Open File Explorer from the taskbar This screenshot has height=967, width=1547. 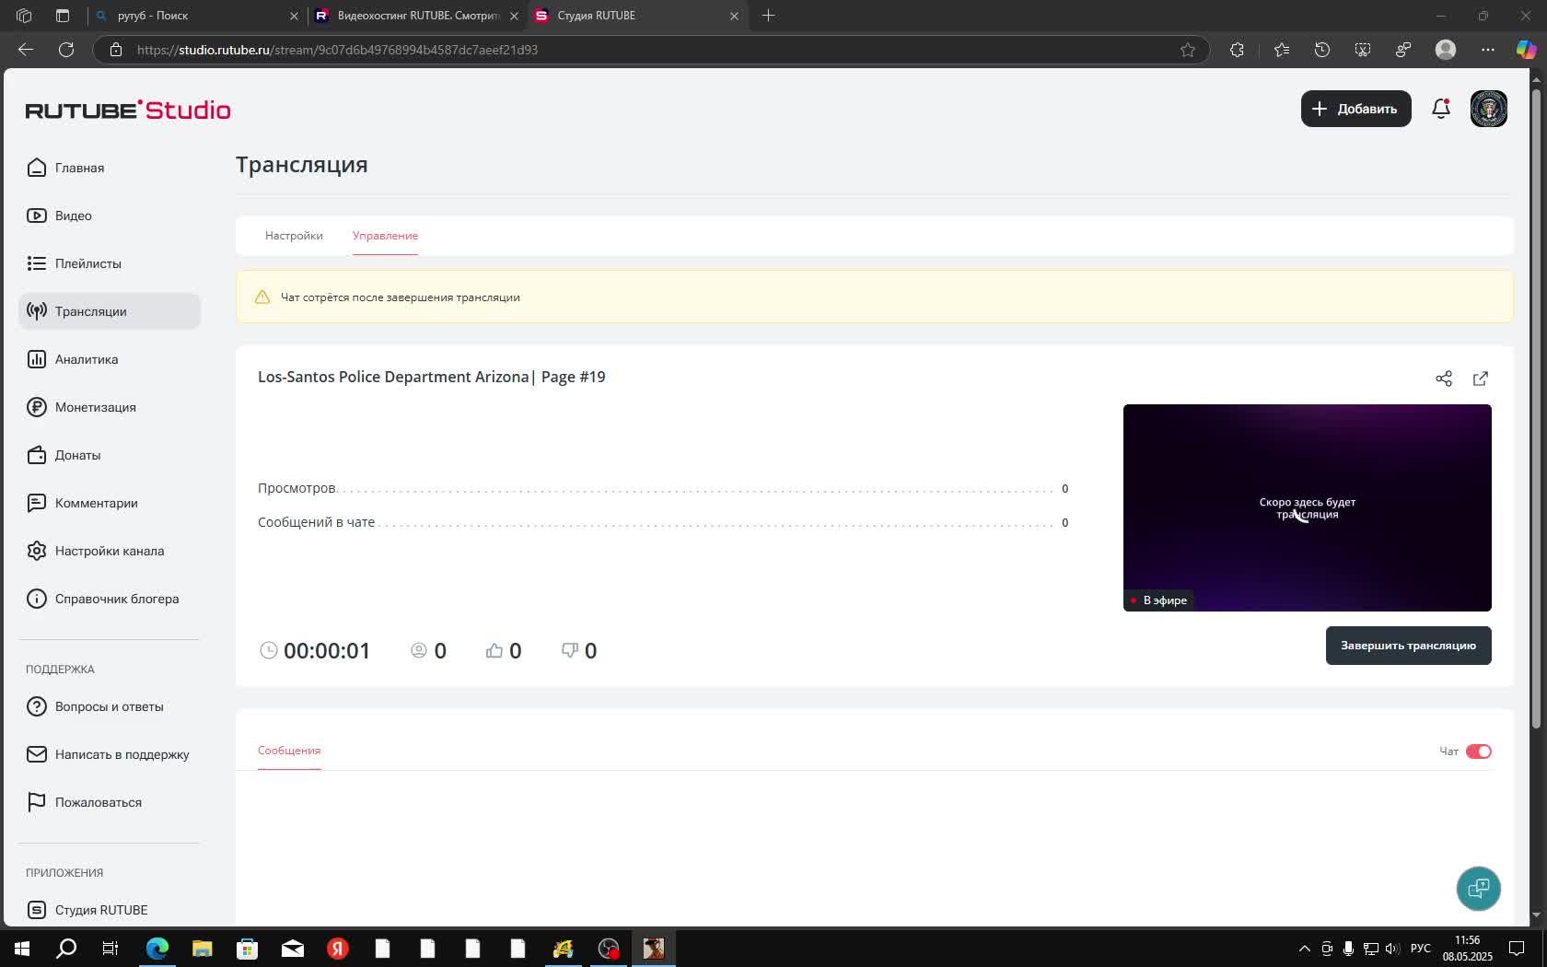click(202, 949)
